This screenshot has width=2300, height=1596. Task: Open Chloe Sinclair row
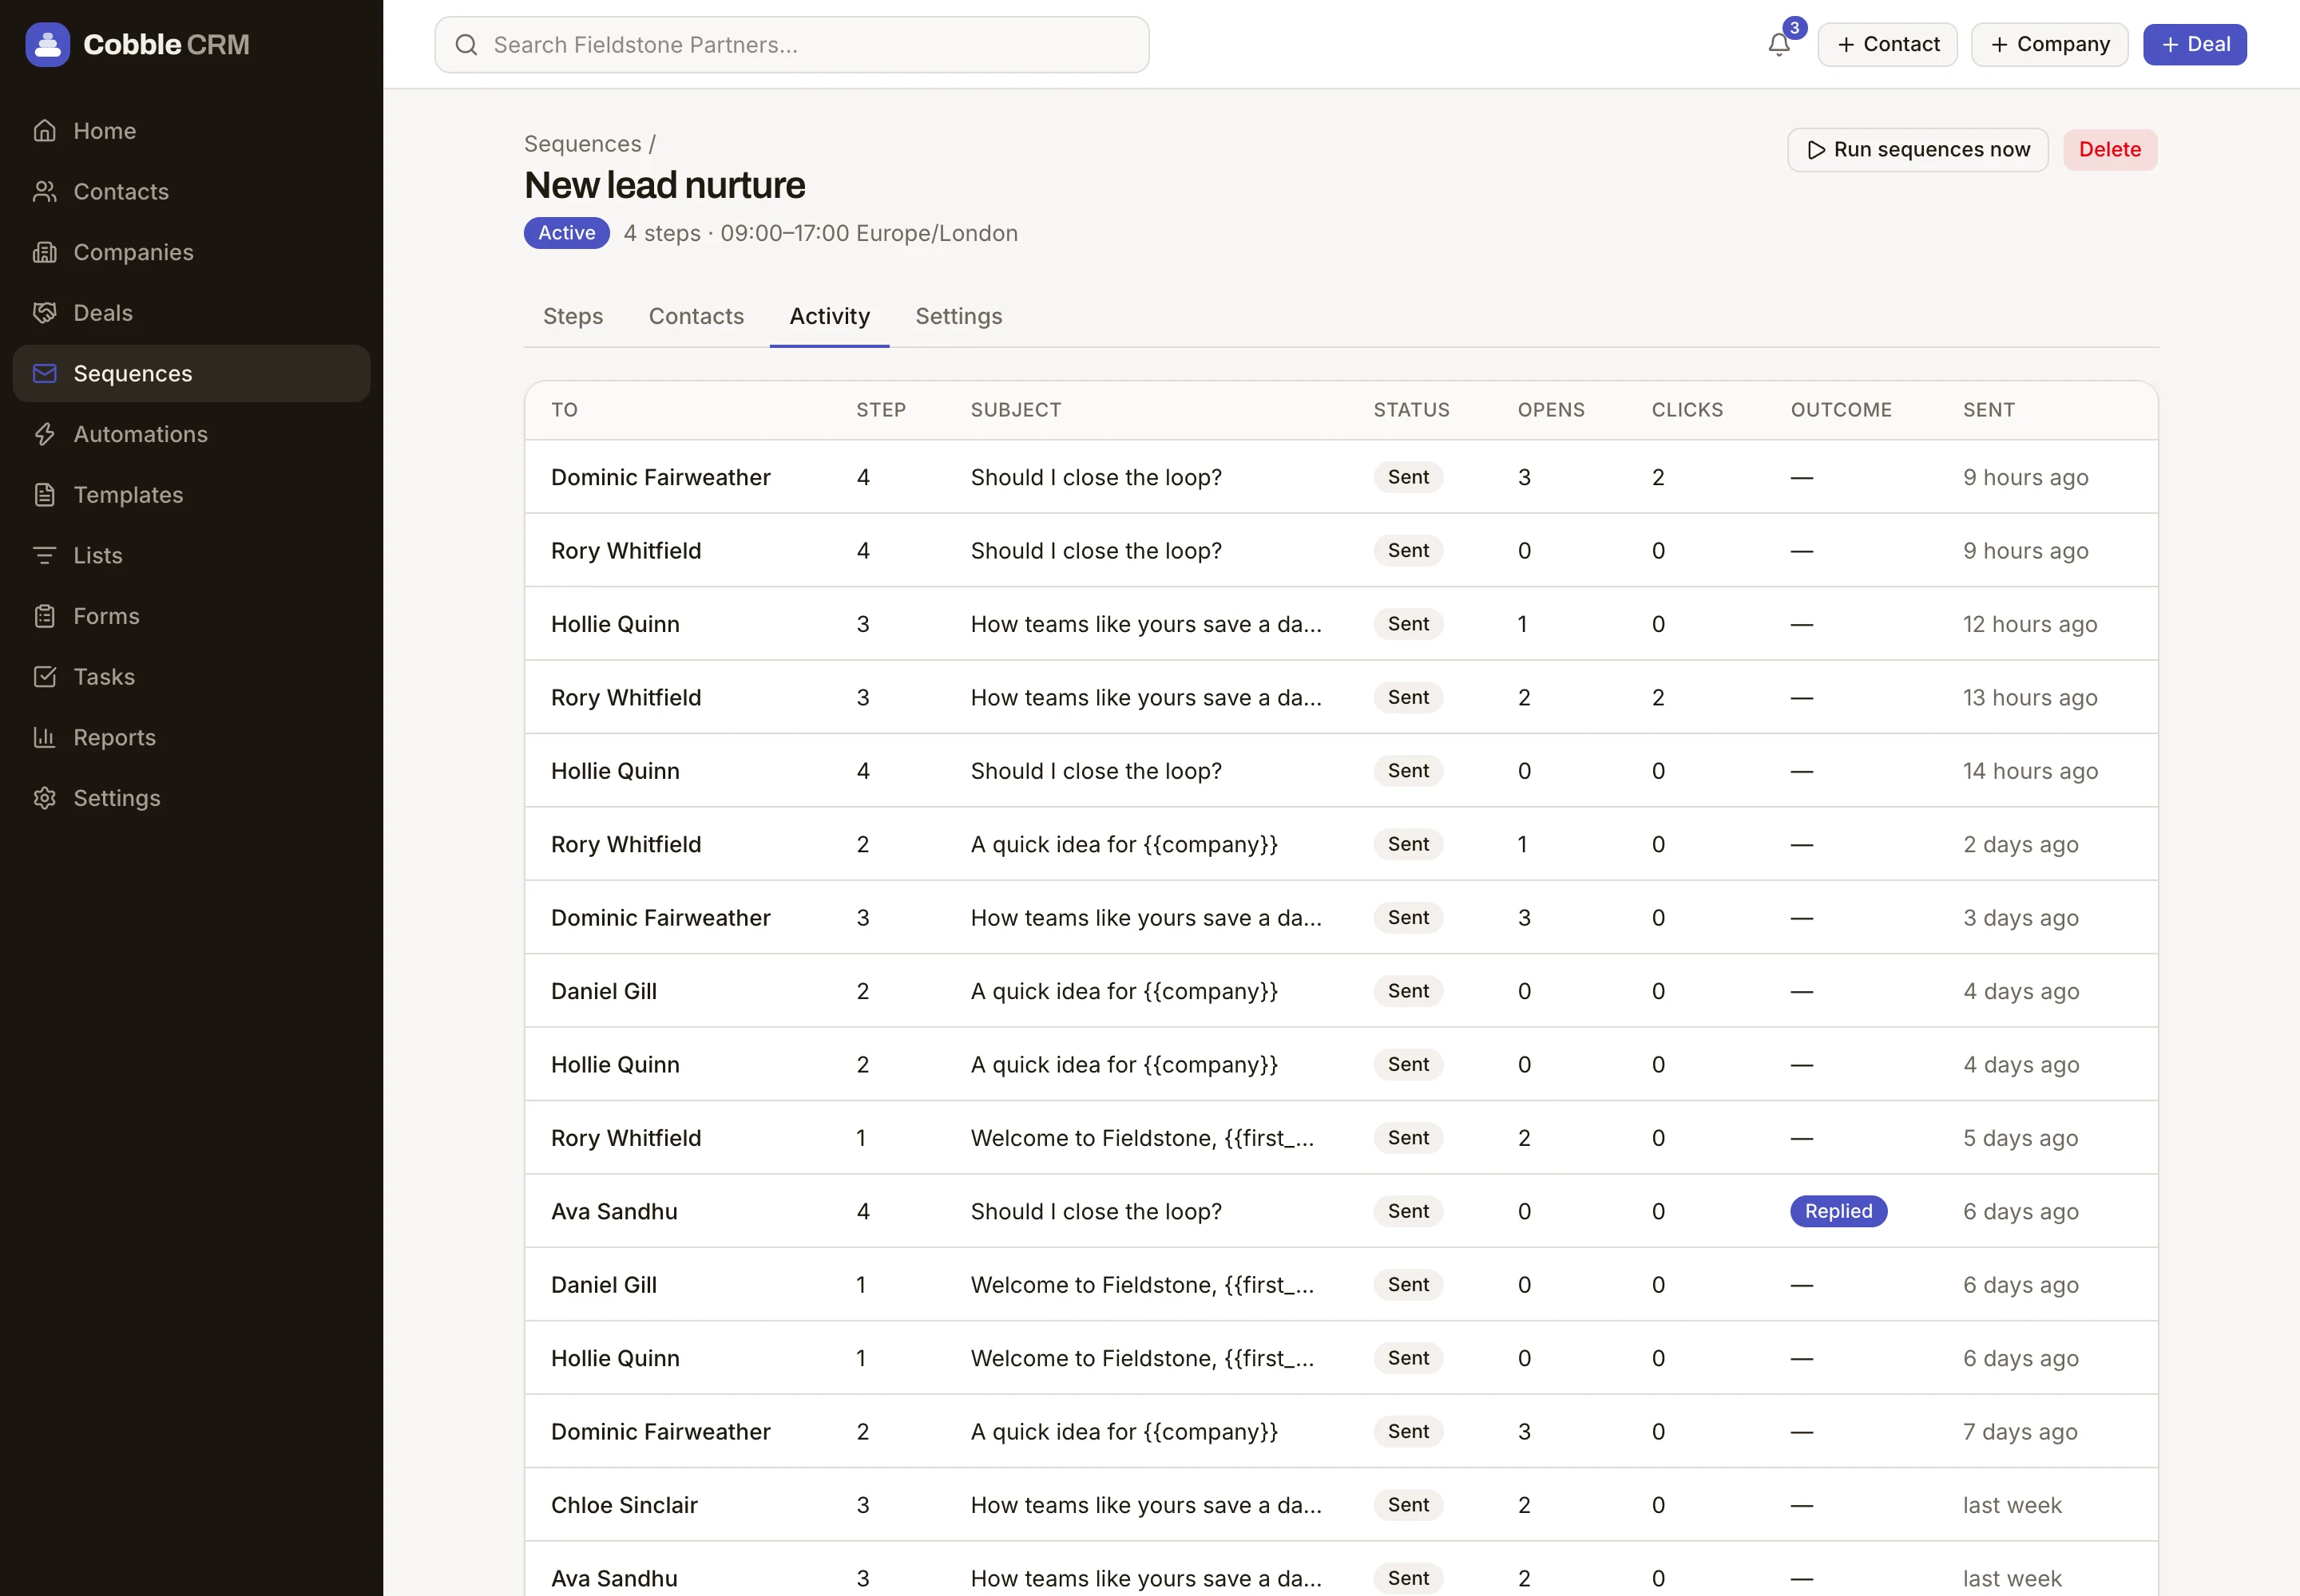[x=1341, y=1505]
